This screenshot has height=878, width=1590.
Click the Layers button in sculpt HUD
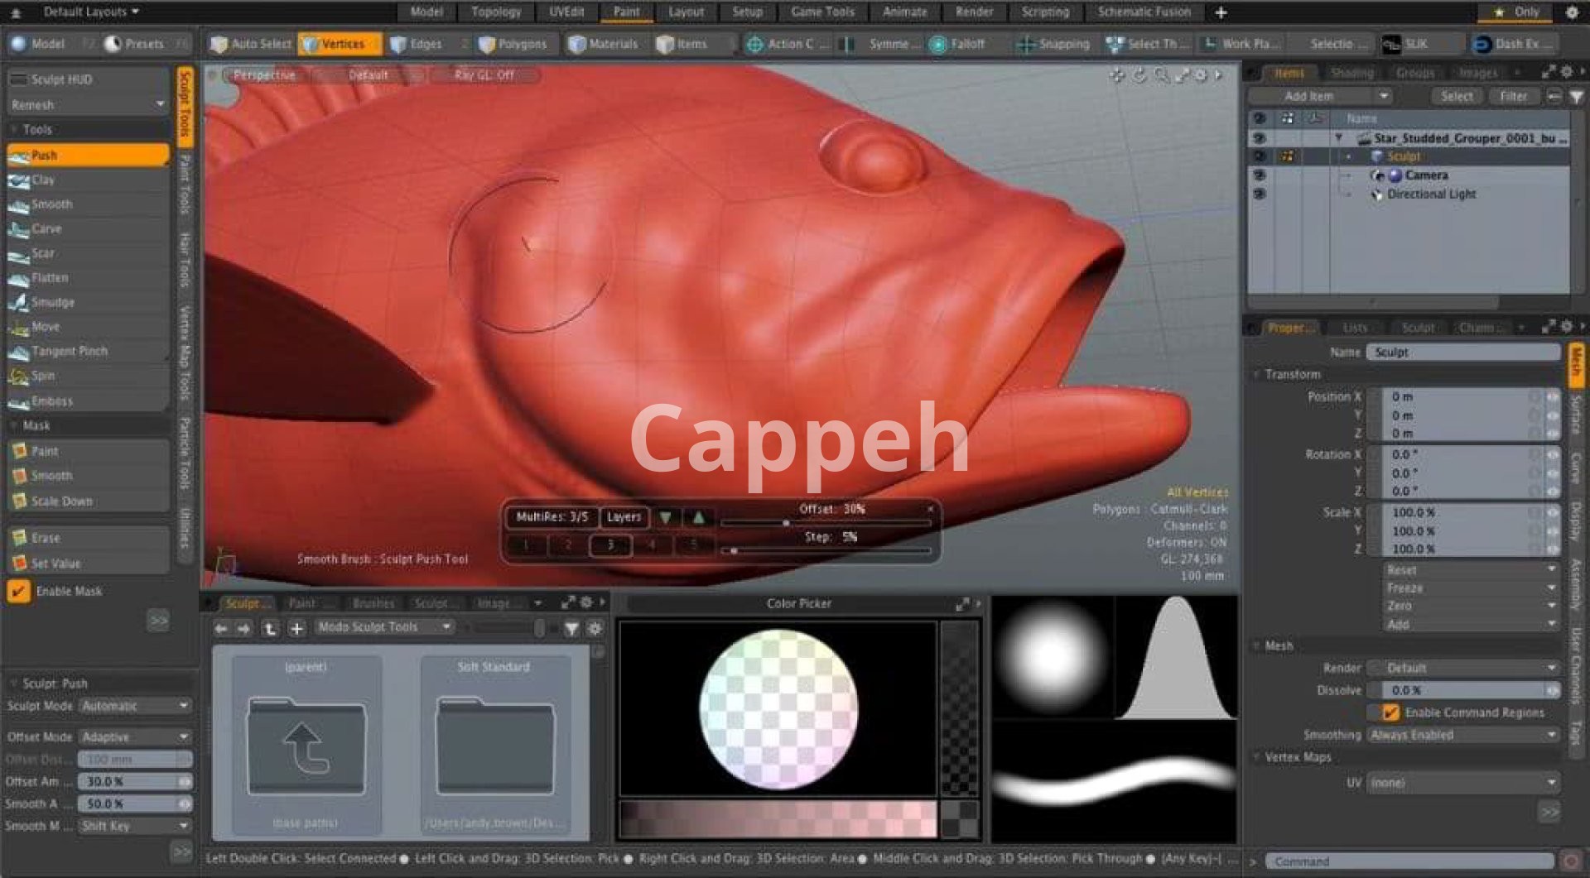pyautogui.click(x=624, y=517)
